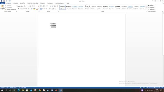Open the borders dropdown
This screenshot has width=164, height=92.
[x=56, y=9]
